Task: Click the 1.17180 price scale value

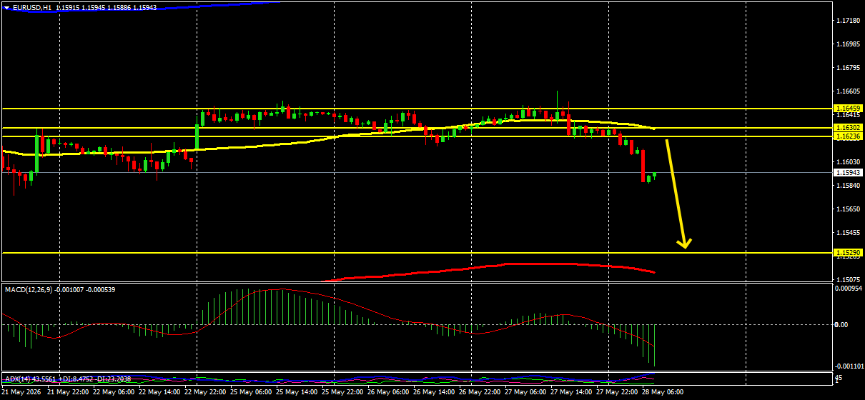Action: tap(848, 21)
